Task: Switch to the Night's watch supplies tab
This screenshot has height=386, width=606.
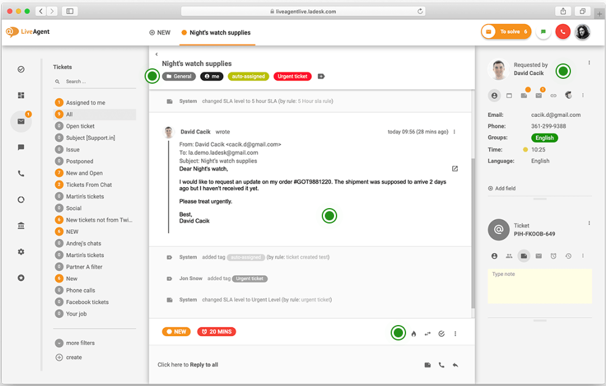Action: pyautogui.click(x=218, y=32)
